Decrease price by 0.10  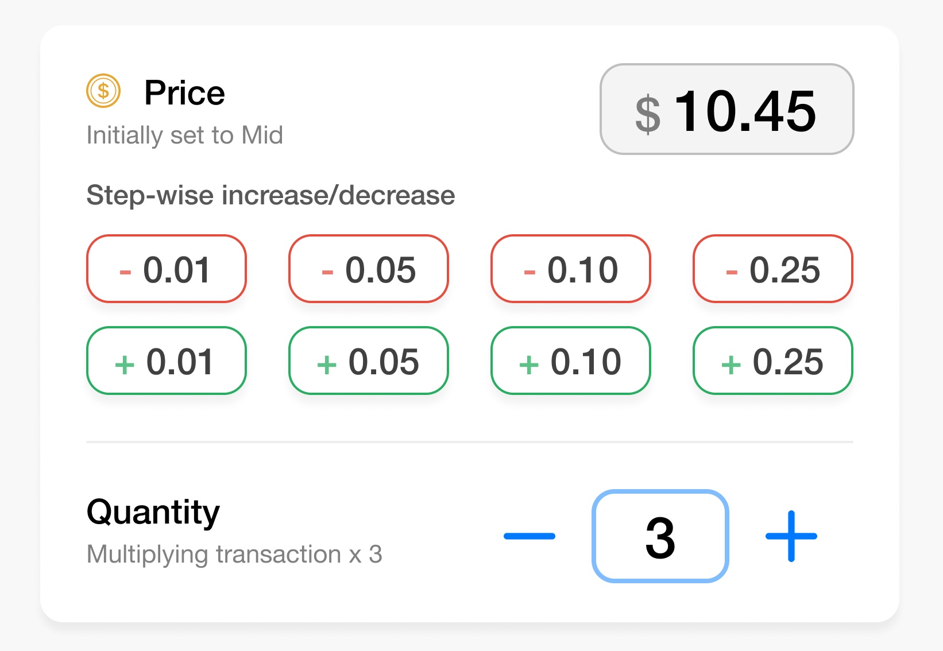coord(571,269)
